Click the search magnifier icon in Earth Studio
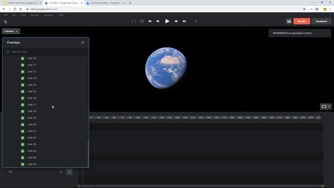The image size is (334, 188). [x=6, y=22]
